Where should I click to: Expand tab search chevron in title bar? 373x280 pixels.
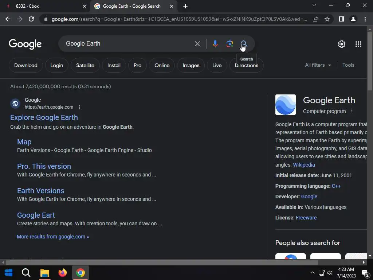(314, 5)
